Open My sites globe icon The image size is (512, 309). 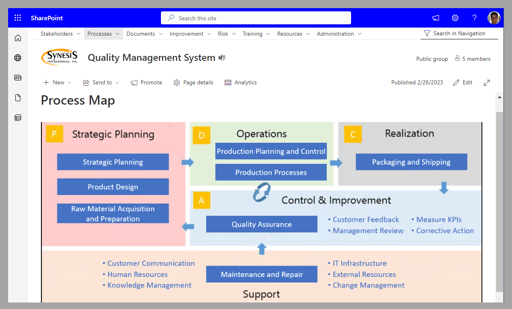(x=18, y=58)
